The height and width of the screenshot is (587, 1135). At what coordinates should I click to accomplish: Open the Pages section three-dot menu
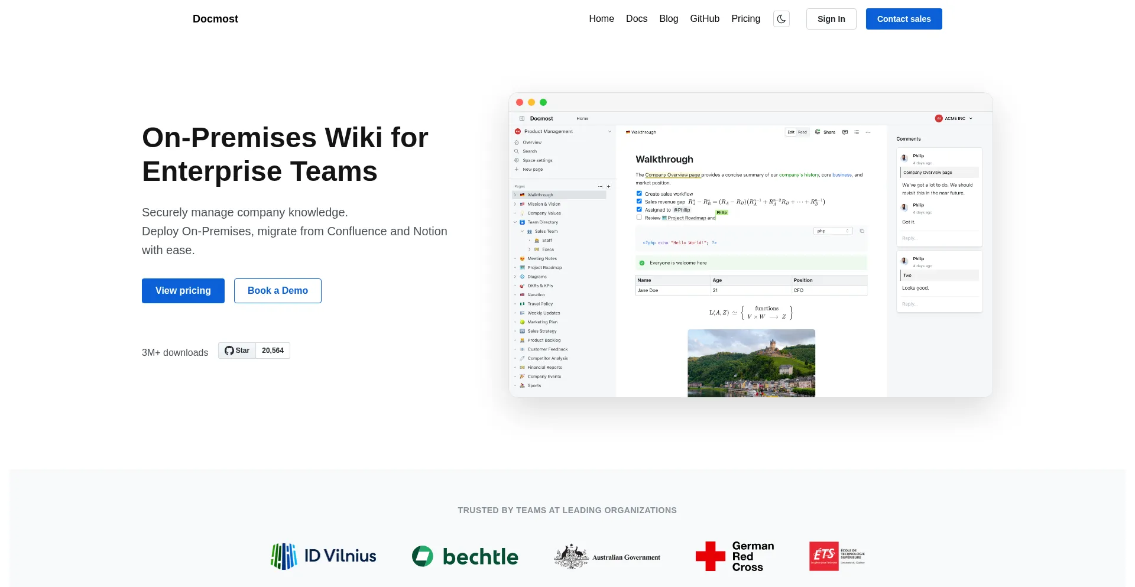click(x=601, y=186)
